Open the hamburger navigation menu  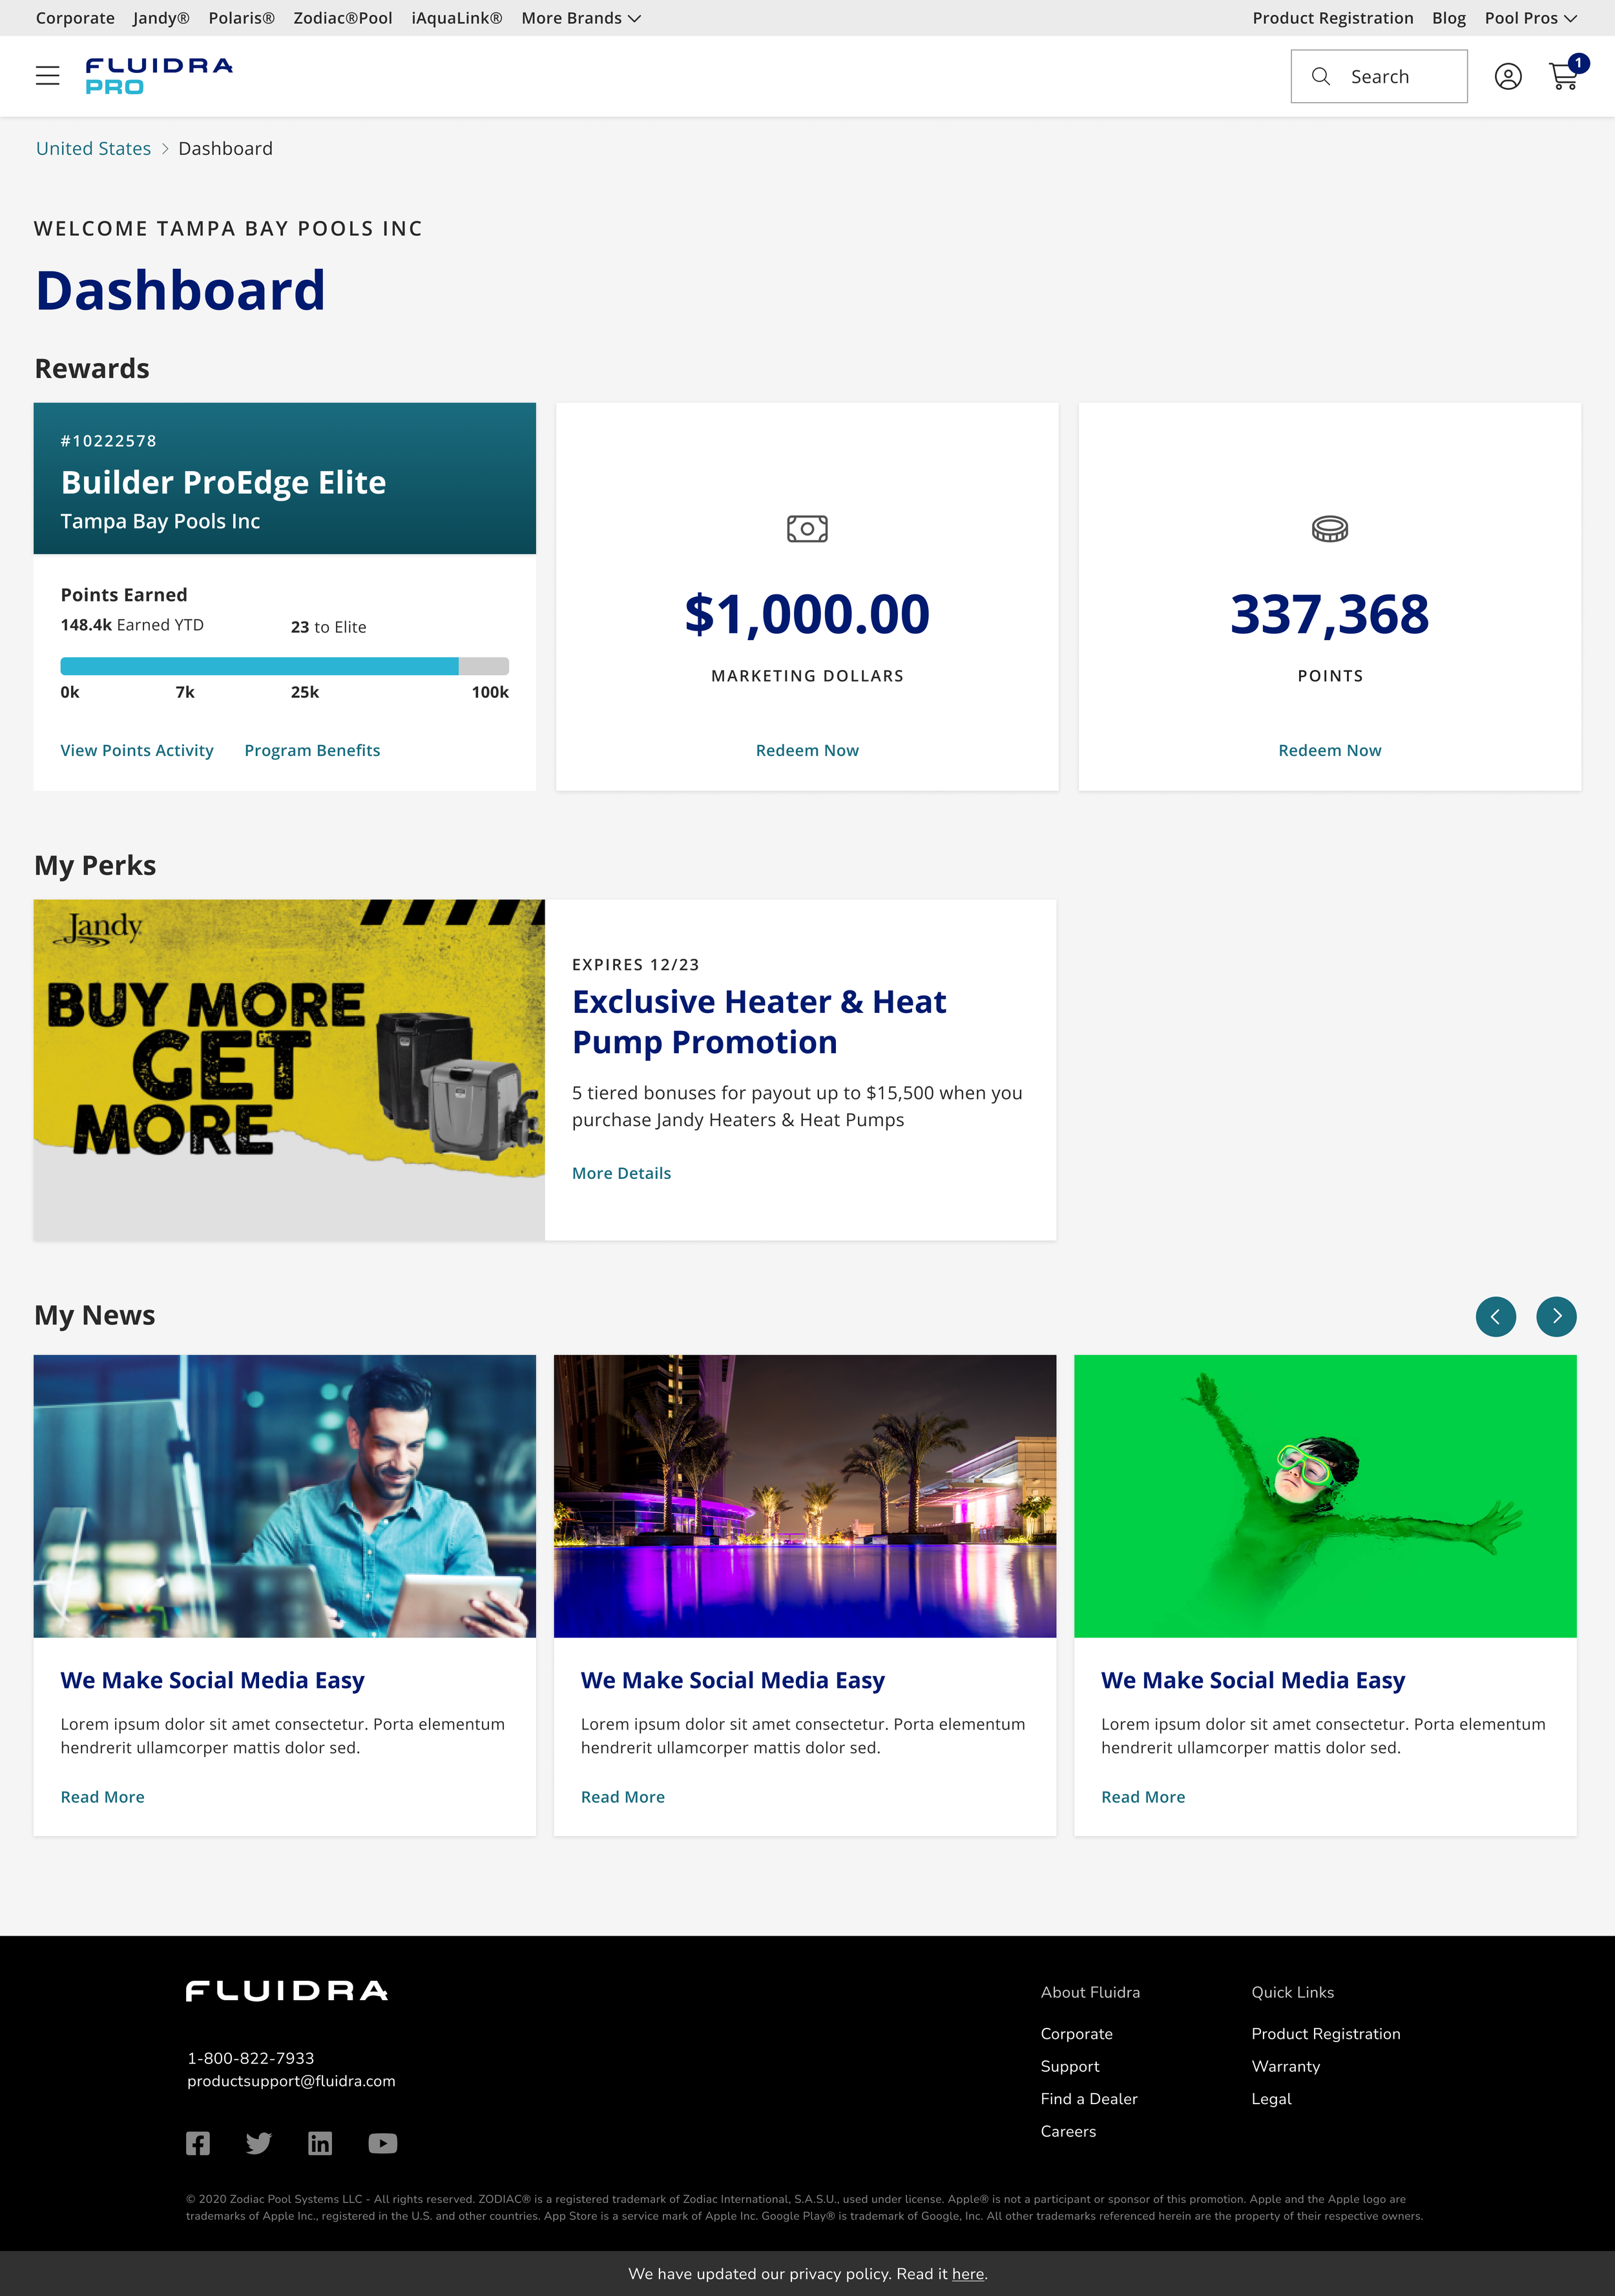[x=47, y=76]
